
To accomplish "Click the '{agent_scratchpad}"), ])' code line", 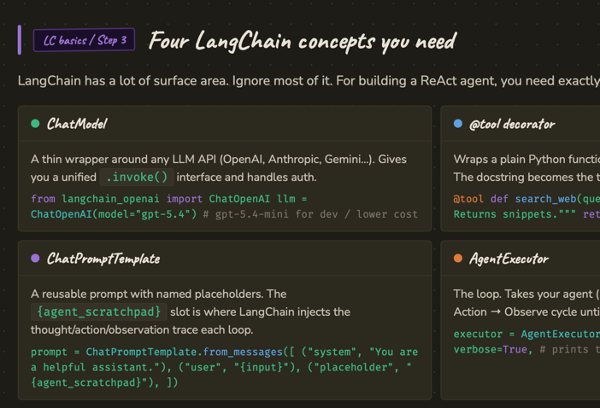I will click(x=104, y=382).
